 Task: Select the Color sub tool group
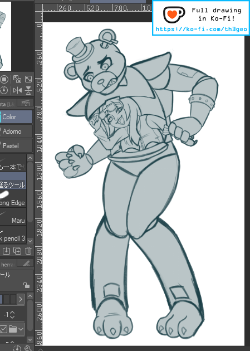click(x=16, y=117)
